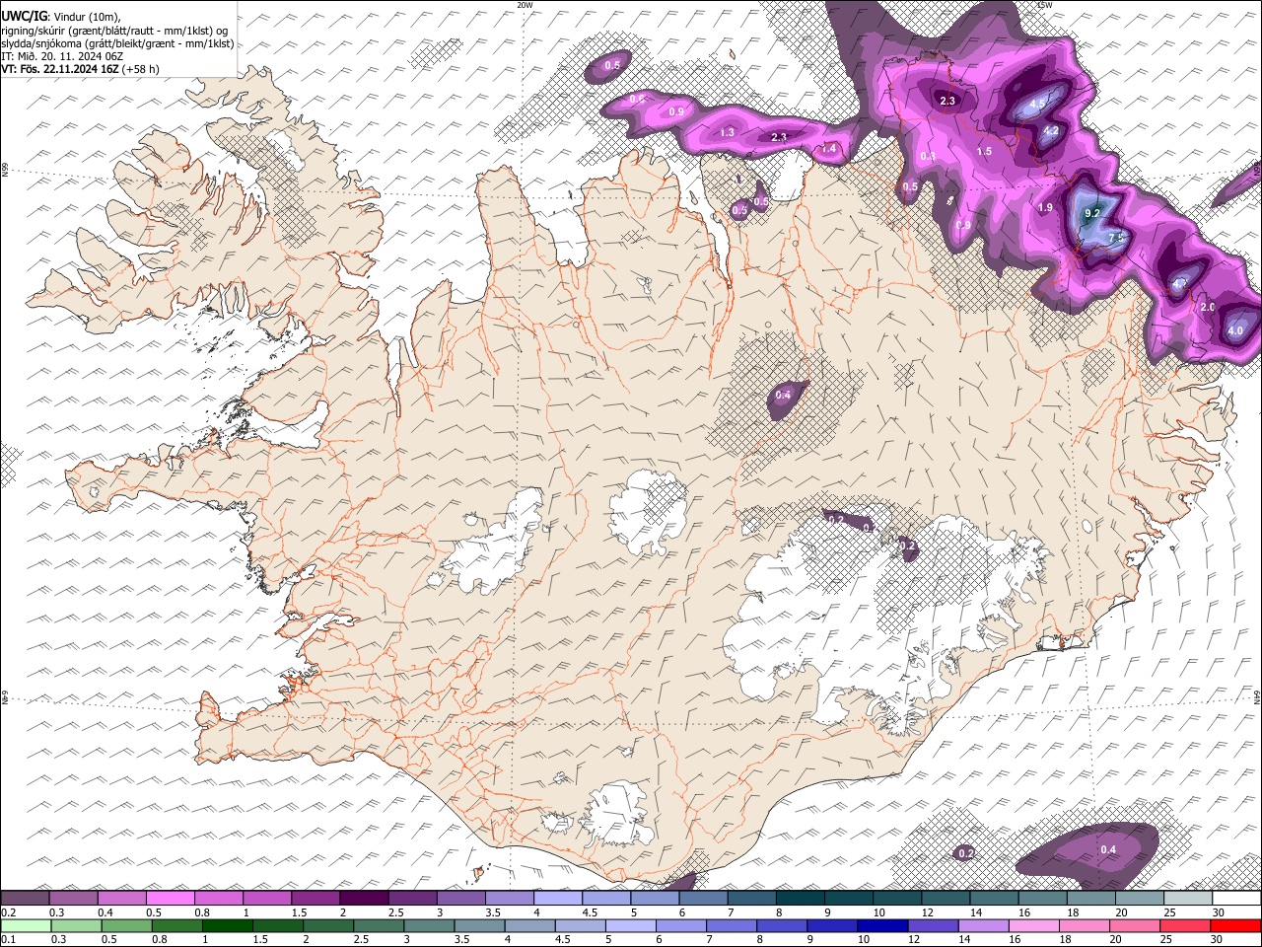Select the 4.2 precipitation value label

[x=1050, y=130]
